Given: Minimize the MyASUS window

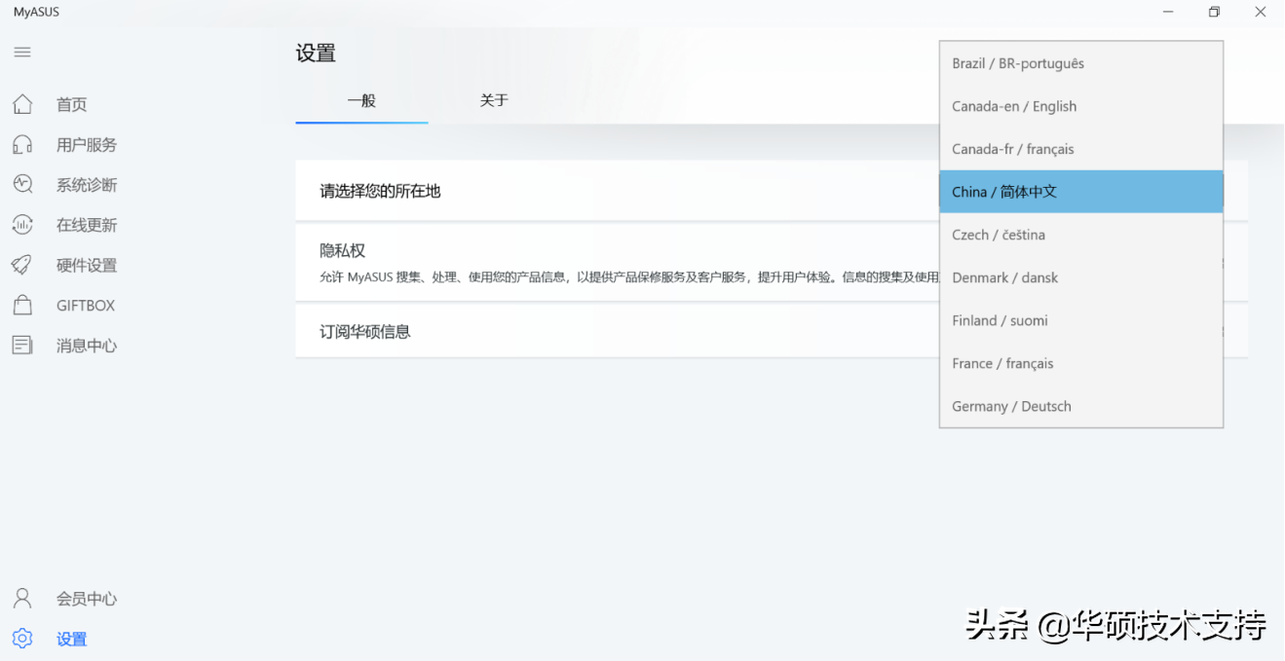Looking at the screenshot, I should tap(1169, 13).
